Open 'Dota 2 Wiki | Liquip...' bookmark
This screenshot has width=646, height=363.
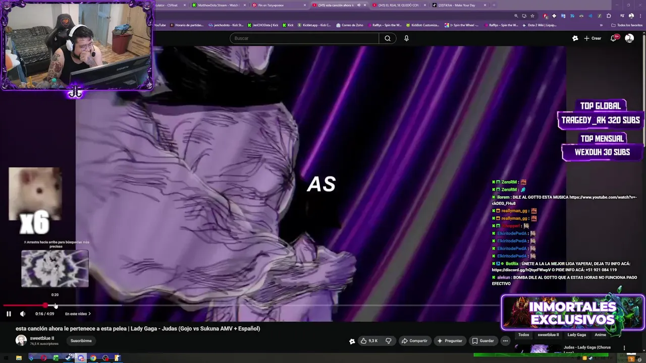[540, 25]
